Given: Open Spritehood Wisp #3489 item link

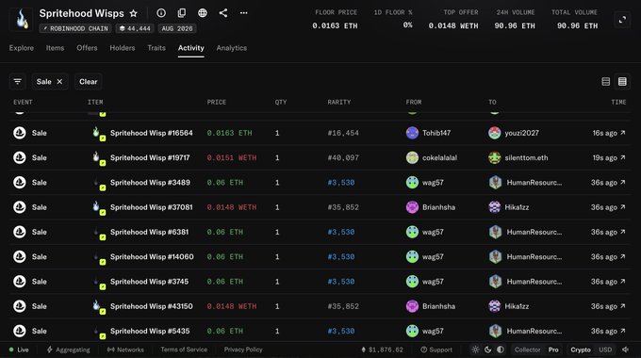Looking at the screenshot, I should coord(150,182).
